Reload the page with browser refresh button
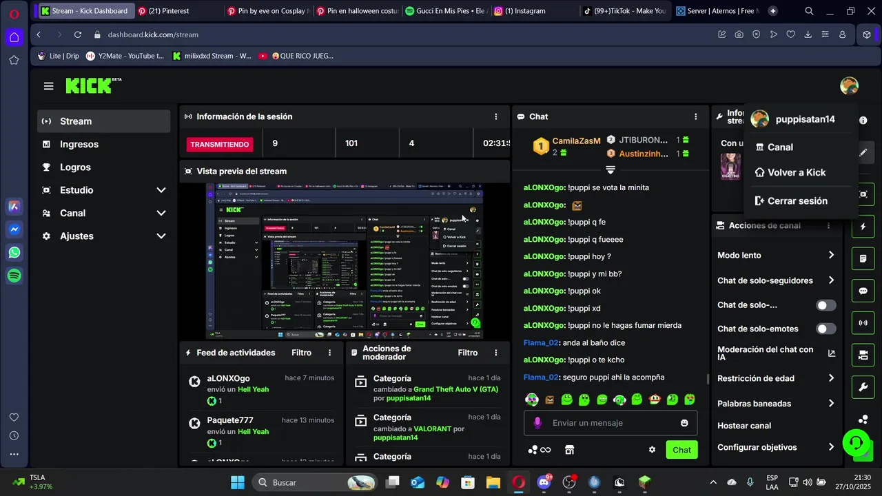The height and width of the screenshot is (496, 882). [78, 34]
